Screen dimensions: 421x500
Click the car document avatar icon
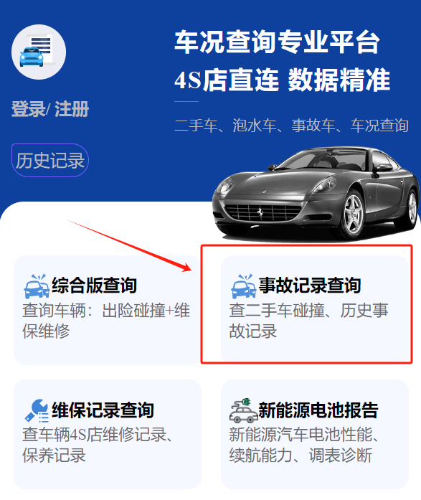pyautogui.click(x=39, y=52)
